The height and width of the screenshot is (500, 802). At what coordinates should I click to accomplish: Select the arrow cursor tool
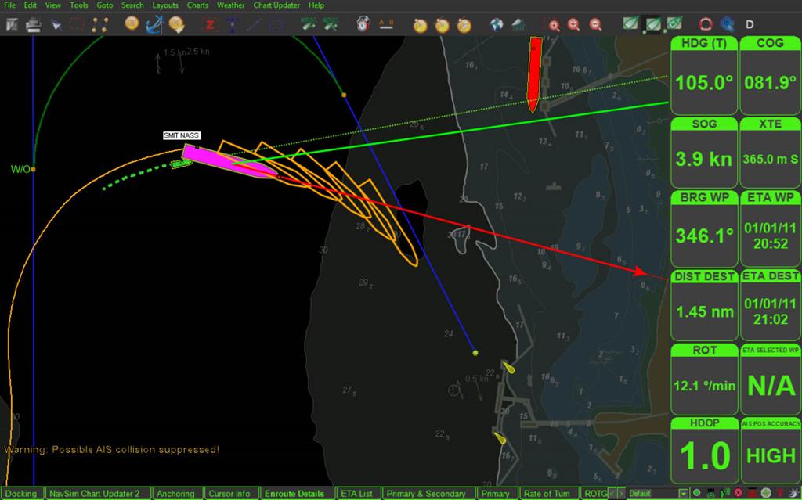56,24
